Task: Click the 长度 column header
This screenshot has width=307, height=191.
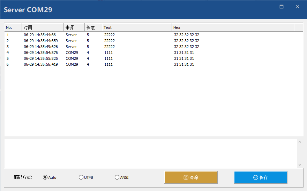Action: pyautogui.click(x=93, y=27)
